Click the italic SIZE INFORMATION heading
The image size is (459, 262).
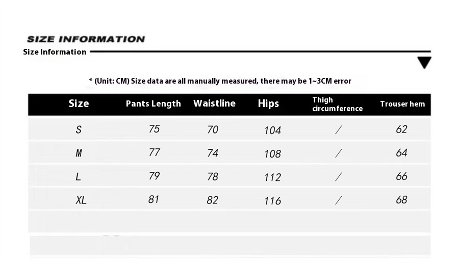pyautogui.click(x=86, y=39)
